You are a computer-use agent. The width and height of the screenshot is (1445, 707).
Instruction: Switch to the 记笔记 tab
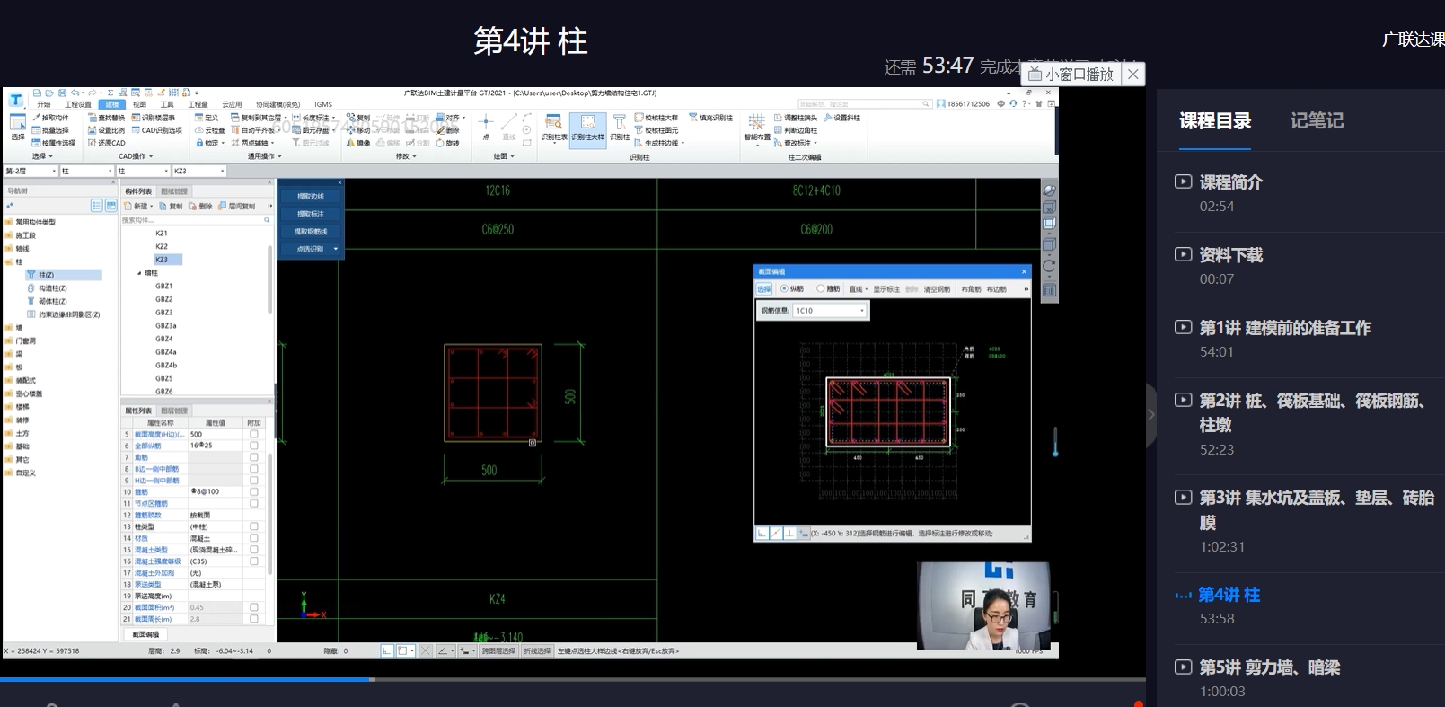click(1317, 120)
